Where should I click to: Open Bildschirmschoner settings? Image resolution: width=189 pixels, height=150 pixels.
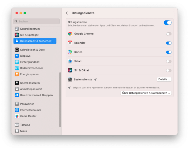click(35, 68)
